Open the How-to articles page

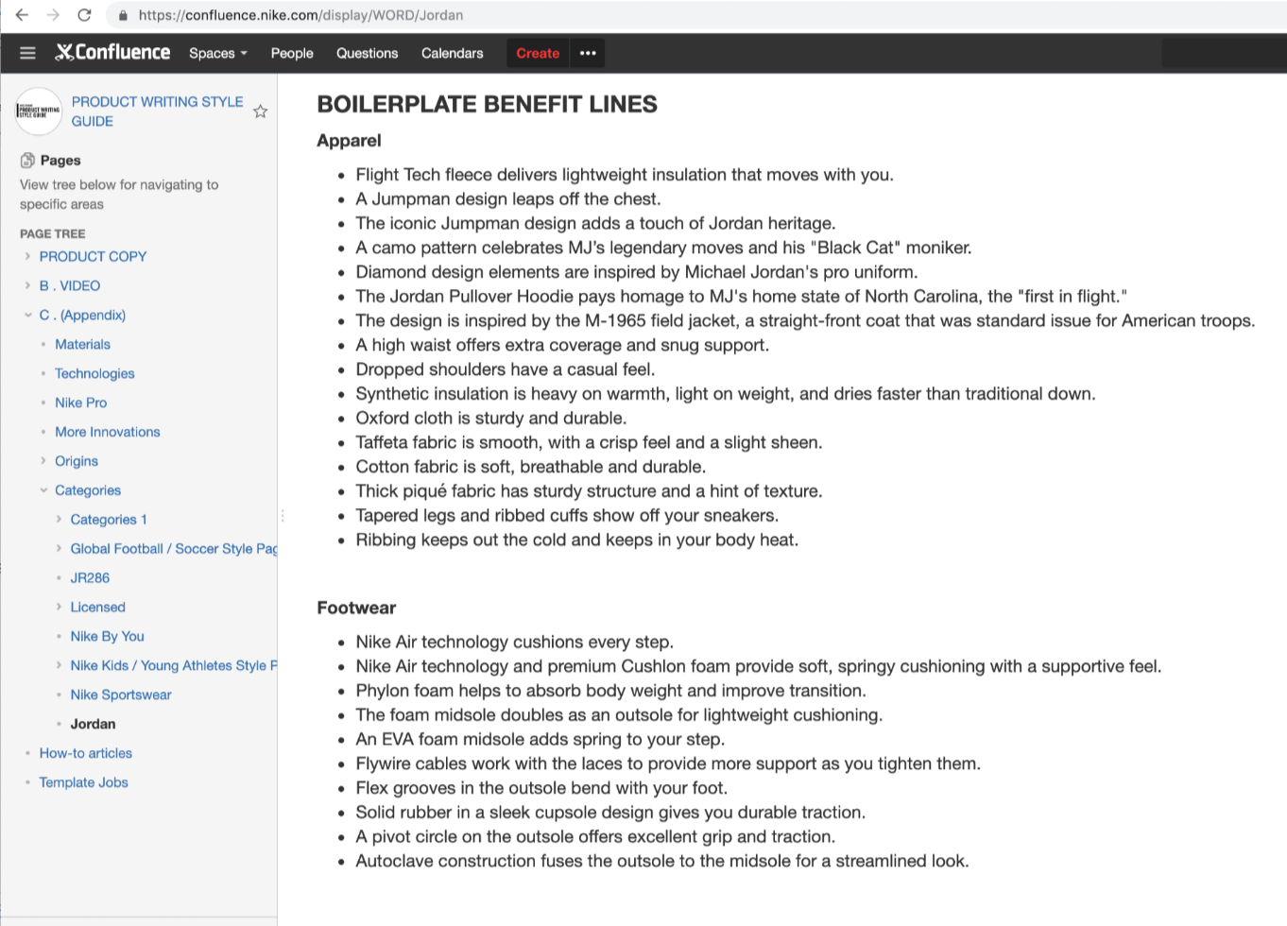pyautogui.click(x=85, y=754)
